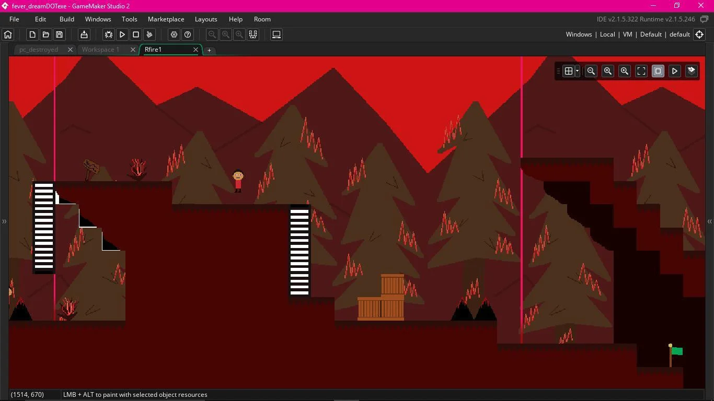
Task: Click the Create Executable export icon
Action: pos(84,34)
